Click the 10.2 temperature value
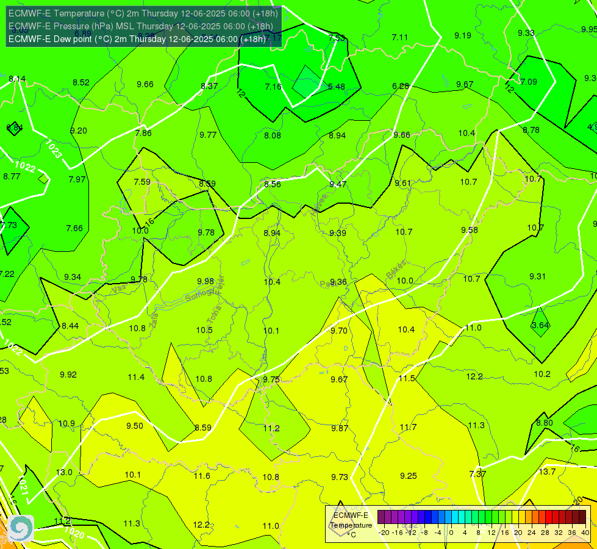This screenshot has width=597, height=549. click(x=542, y=374)
